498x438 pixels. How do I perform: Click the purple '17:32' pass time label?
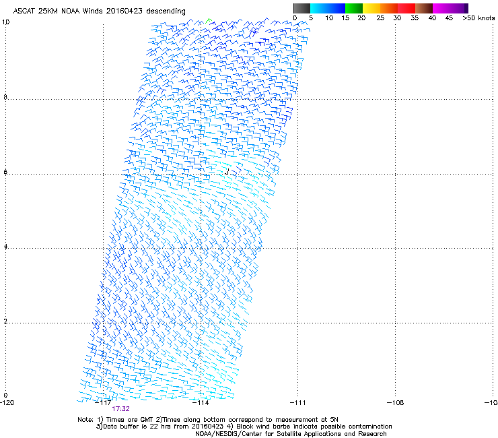coord(120,409)
